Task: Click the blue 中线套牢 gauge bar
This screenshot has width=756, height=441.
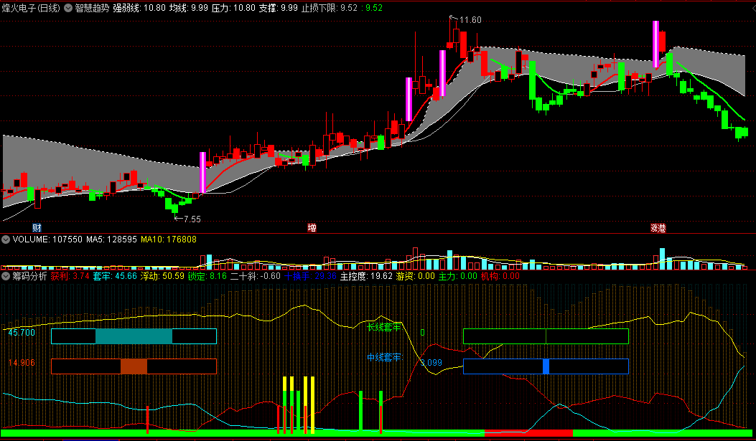Action: pos(546,366)
